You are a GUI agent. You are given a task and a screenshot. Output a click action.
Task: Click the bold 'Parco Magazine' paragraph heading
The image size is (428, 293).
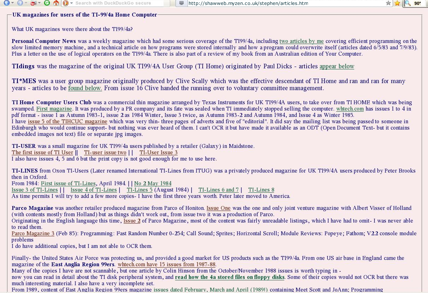pos(32,208)
